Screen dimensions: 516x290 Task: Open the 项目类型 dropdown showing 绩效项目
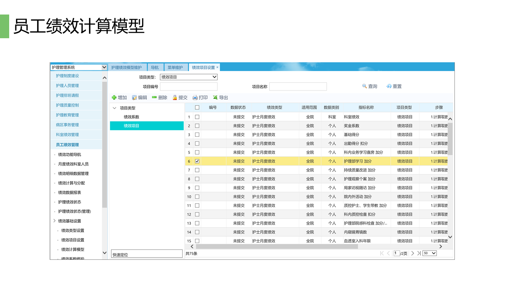coord(215,77)
